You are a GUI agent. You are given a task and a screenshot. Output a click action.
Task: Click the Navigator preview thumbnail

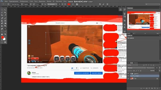[x=144, y=20]
